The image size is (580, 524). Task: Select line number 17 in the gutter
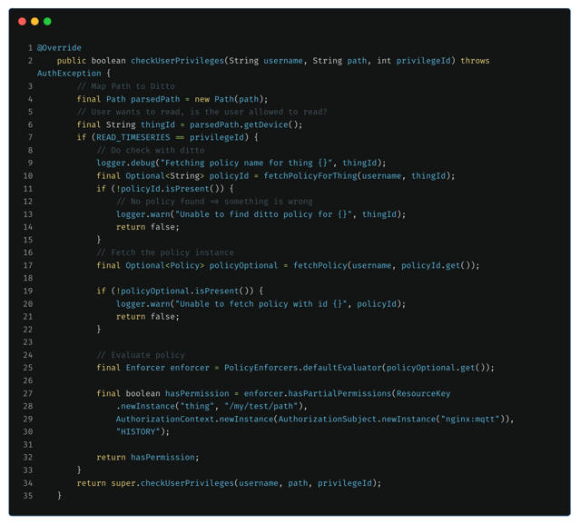tap(28, 265)
